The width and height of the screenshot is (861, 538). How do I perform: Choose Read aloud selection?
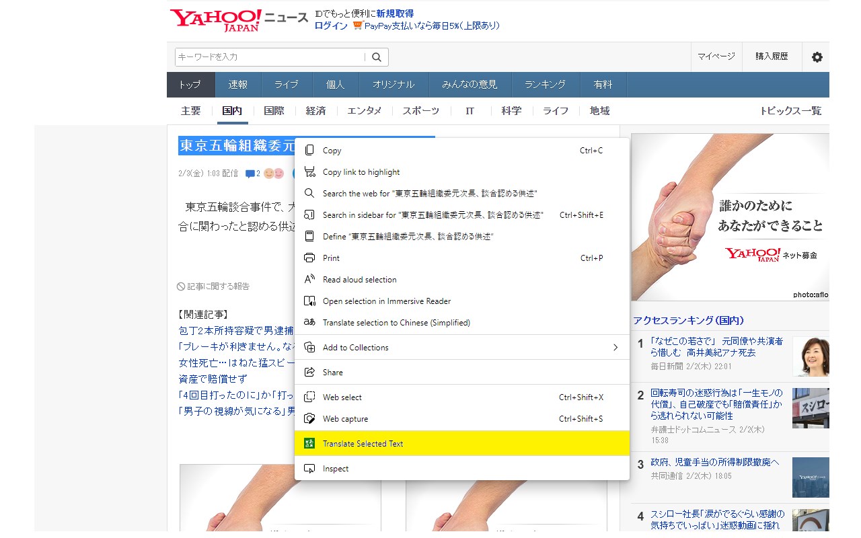click(462, 280)
